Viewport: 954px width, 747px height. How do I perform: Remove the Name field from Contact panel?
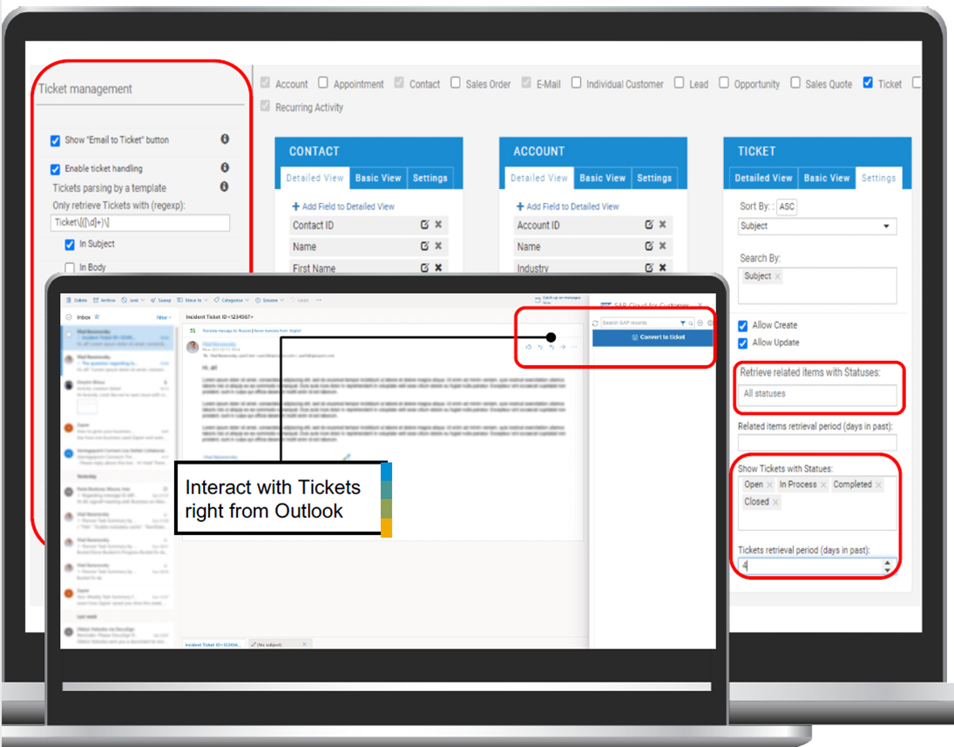[x=438, y=247]
